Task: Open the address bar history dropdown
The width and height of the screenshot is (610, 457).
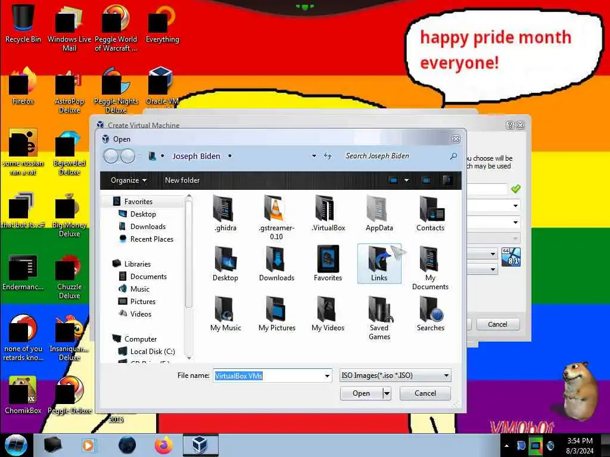Action: [x=314, y=156]
